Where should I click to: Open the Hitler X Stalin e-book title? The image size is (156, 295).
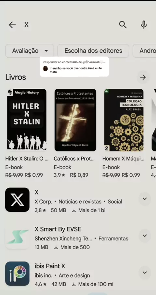27,159
